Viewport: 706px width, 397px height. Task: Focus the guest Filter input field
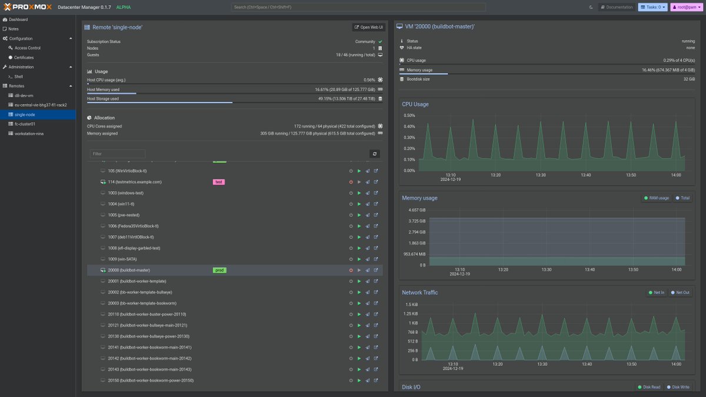click(118, 154)
